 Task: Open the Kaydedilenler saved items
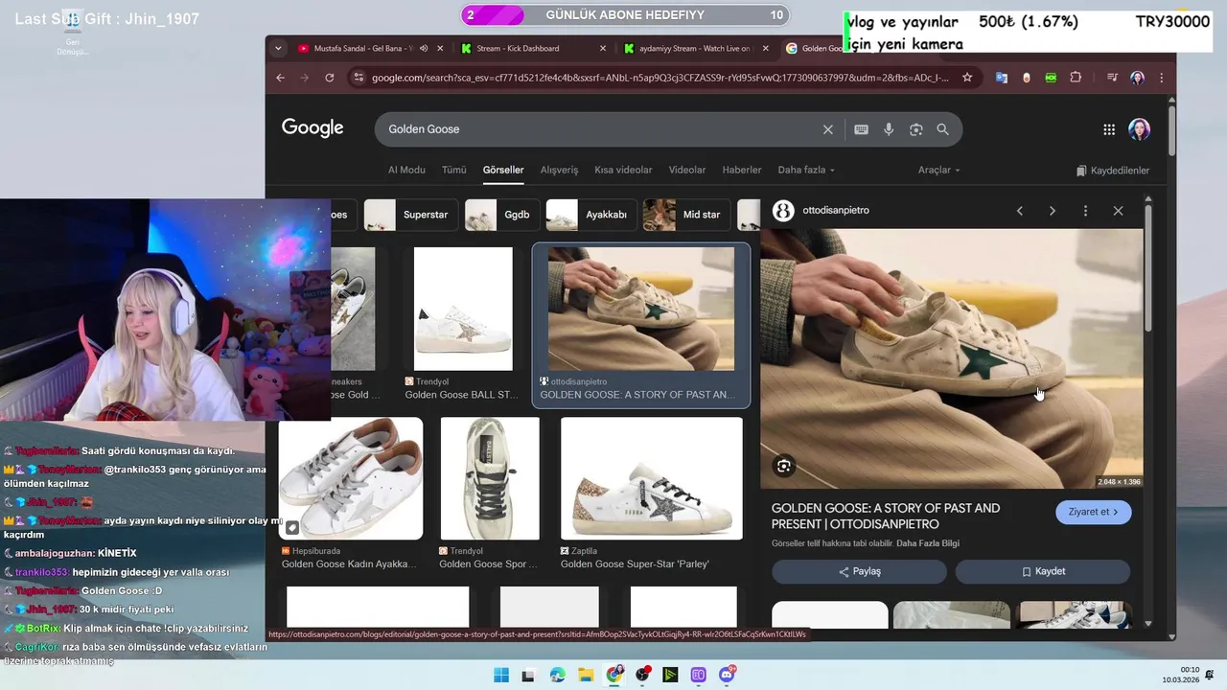pos(1113,171)
